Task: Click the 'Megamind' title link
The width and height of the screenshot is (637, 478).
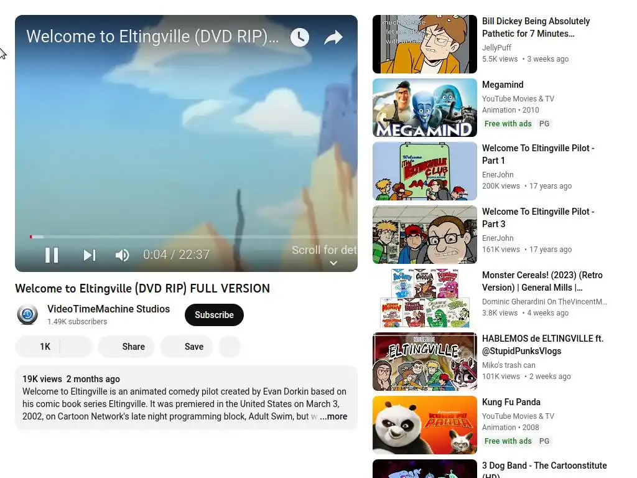Action: [503, 85]
